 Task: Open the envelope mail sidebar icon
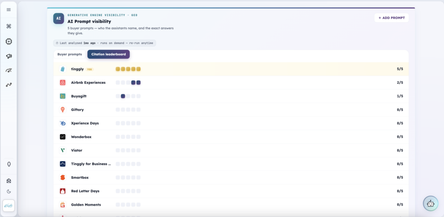click(x=9, y=181)
